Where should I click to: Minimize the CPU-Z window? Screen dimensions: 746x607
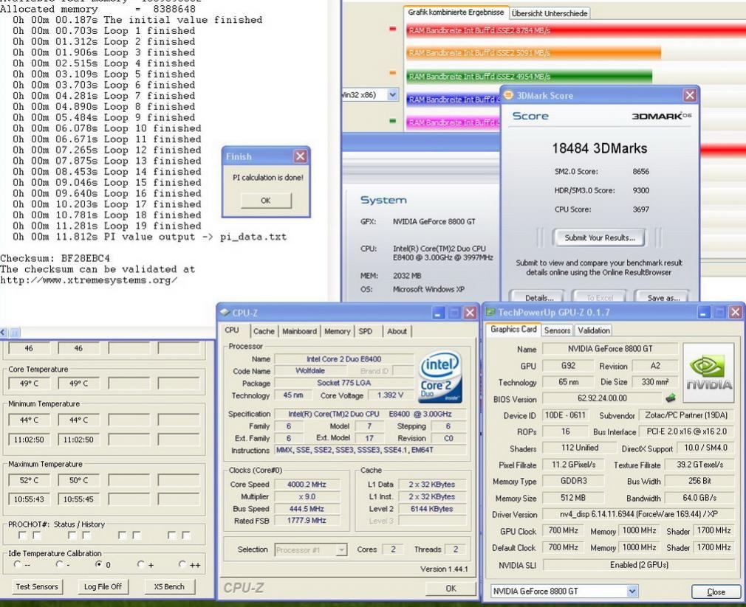(438, 313)
